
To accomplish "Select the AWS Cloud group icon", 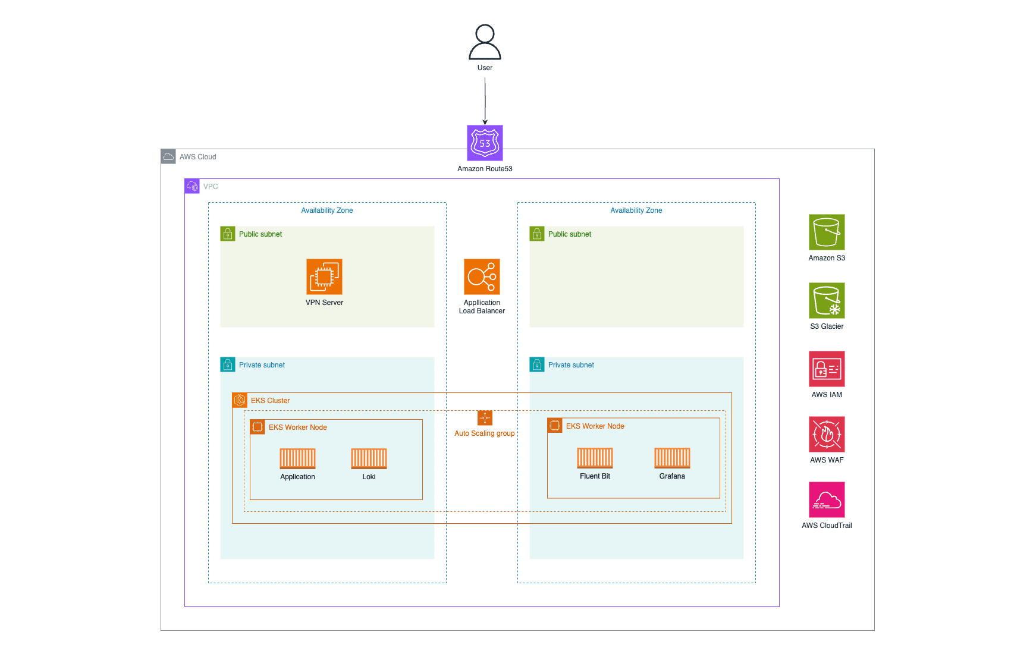I will [168, 156].
